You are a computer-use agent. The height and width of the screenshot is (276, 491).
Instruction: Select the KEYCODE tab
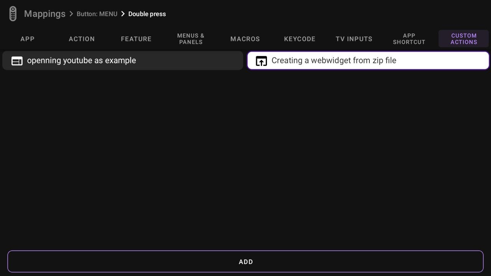[300, 39]
